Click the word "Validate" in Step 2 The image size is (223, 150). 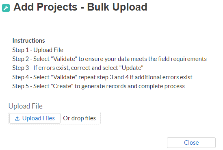[64, 59]
